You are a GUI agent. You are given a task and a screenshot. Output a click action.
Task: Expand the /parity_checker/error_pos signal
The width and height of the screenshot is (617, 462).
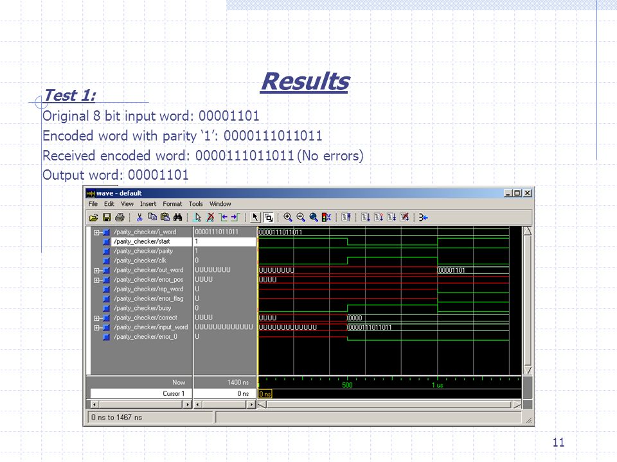96,280
